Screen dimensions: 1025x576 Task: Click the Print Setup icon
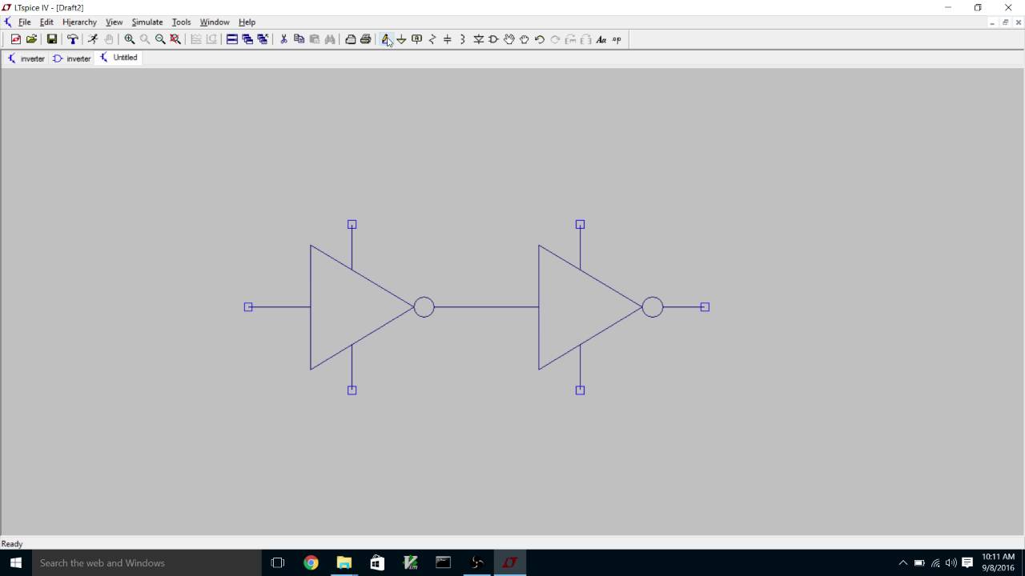pyautogui.click(x=351, y=39)
